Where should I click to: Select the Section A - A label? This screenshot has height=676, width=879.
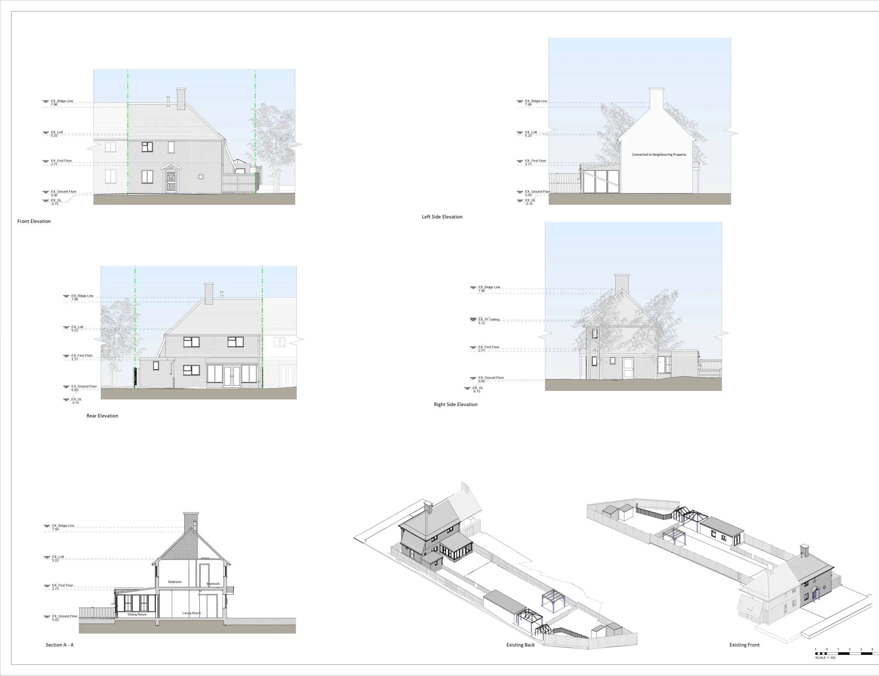coord(59,645)
